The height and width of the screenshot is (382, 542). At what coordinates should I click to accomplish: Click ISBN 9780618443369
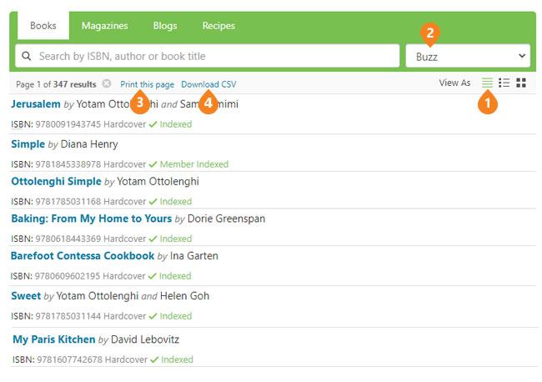(x=68, y=239)
